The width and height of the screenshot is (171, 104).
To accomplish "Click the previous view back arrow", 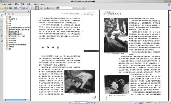I will [95, 103].
